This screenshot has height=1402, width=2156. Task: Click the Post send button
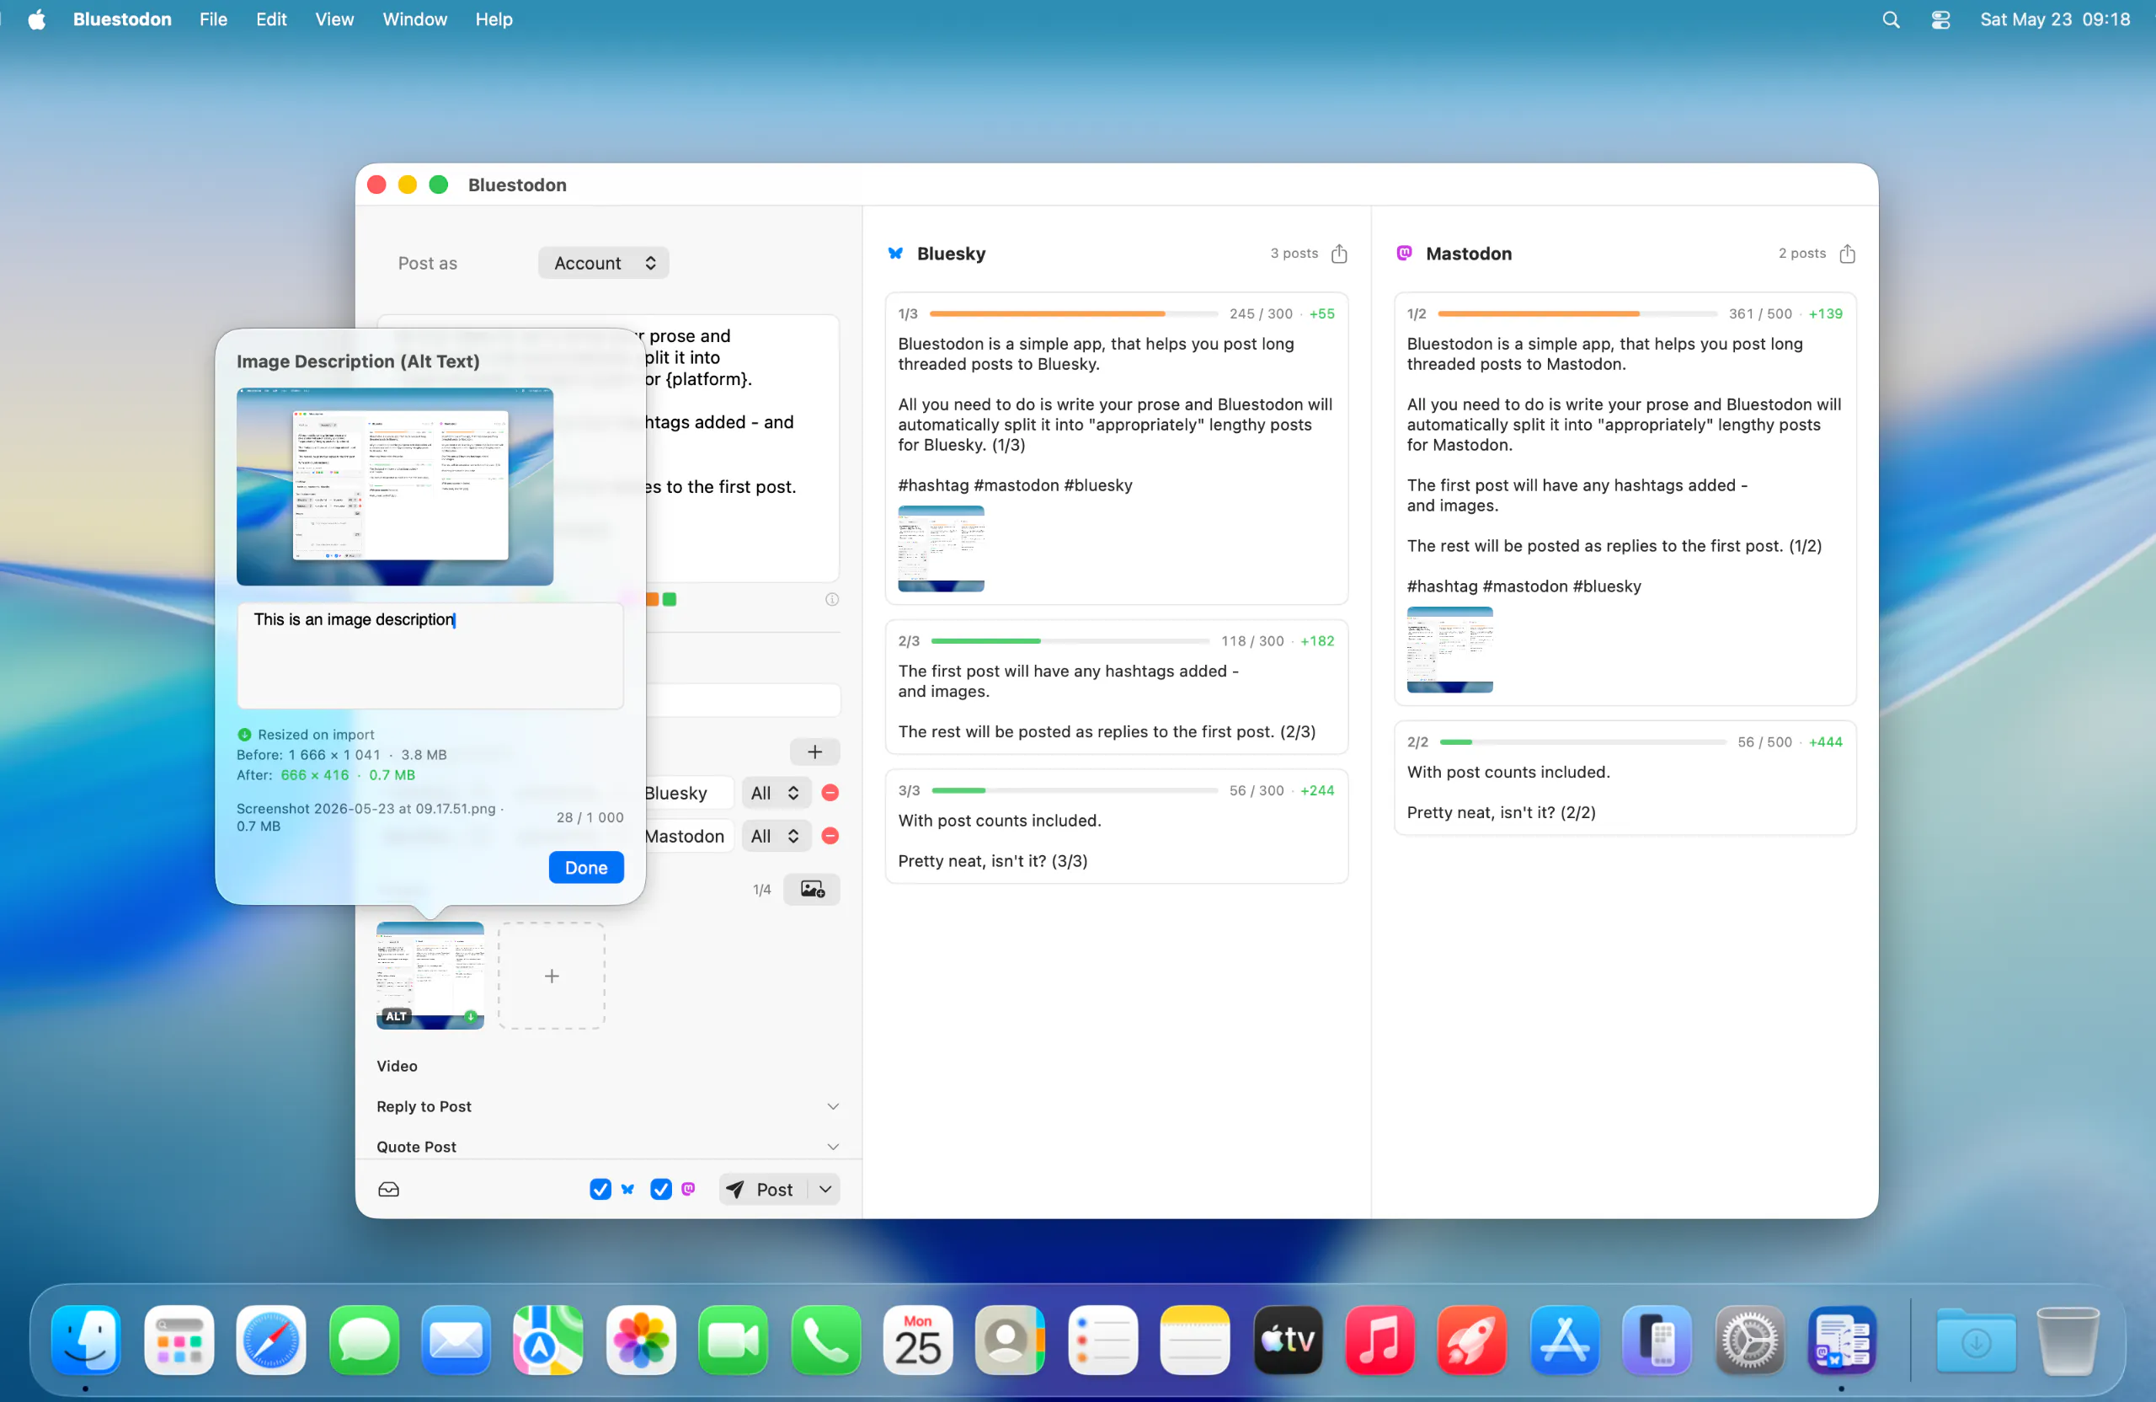(x=762, y=1189)
